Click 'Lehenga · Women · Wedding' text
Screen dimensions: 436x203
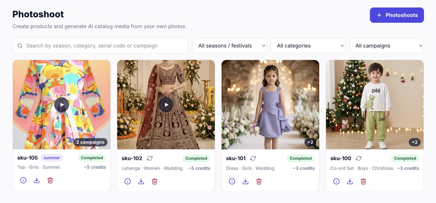click(152, 168)
